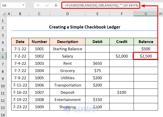Click the 'Balance' header cell
Viewport: 163px width, 117px height.
click(x=146, y=41)
